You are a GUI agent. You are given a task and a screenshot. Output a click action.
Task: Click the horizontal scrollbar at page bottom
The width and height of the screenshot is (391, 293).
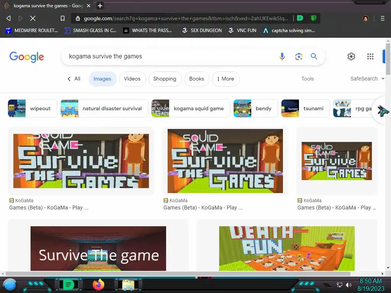(x=178, y=274)
